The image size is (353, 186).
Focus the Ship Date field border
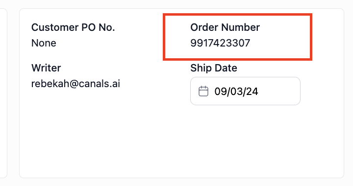point(245,77)
